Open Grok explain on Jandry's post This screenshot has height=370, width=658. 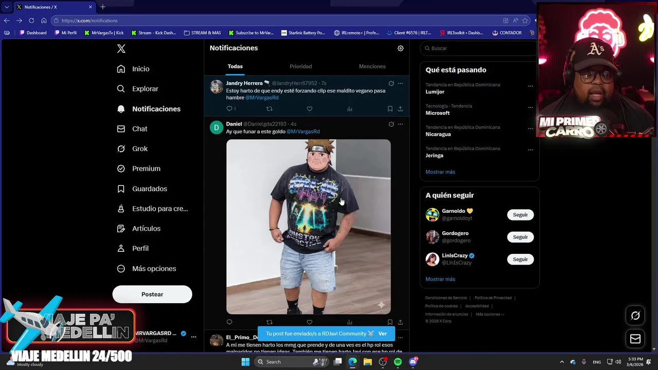391,83
